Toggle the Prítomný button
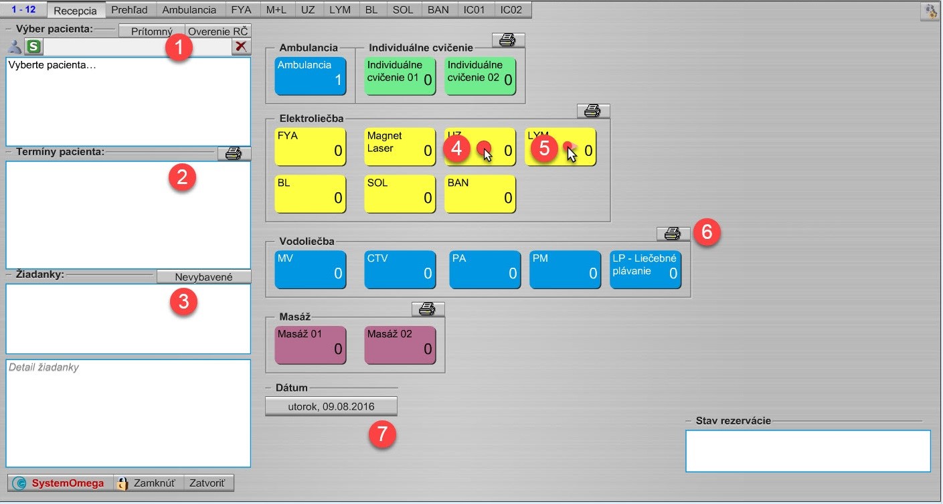Image resolution: width=943 pixels, height=504 pixels. 151,31
